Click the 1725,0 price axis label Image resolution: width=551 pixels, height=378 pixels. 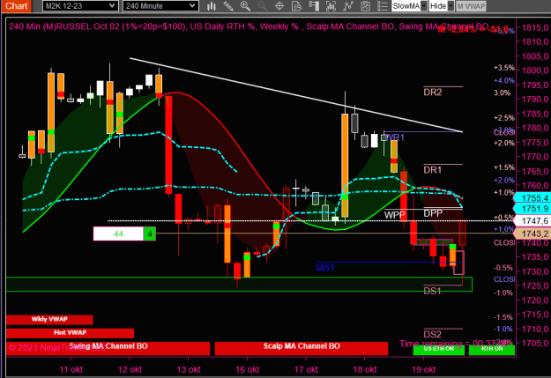(x=535, y=286)
